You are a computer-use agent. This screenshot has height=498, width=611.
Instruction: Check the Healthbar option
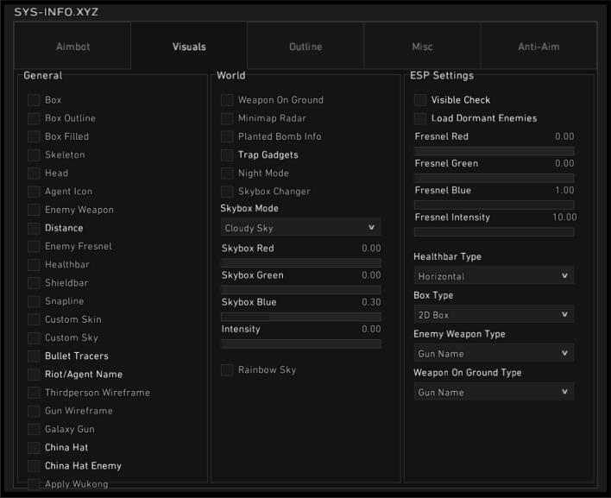click(x=34, y=265)
